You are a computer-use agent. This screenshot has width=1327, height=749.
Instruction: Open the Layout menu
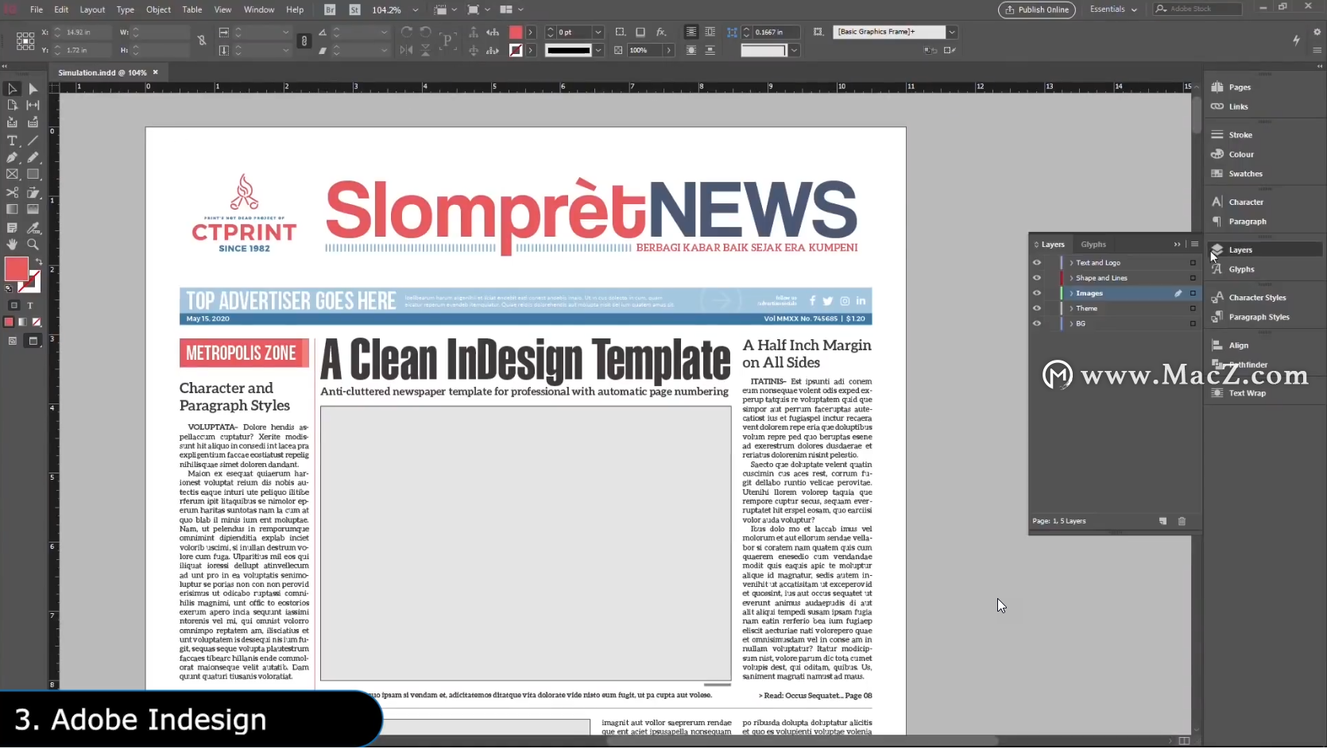[x=92, y=10]
